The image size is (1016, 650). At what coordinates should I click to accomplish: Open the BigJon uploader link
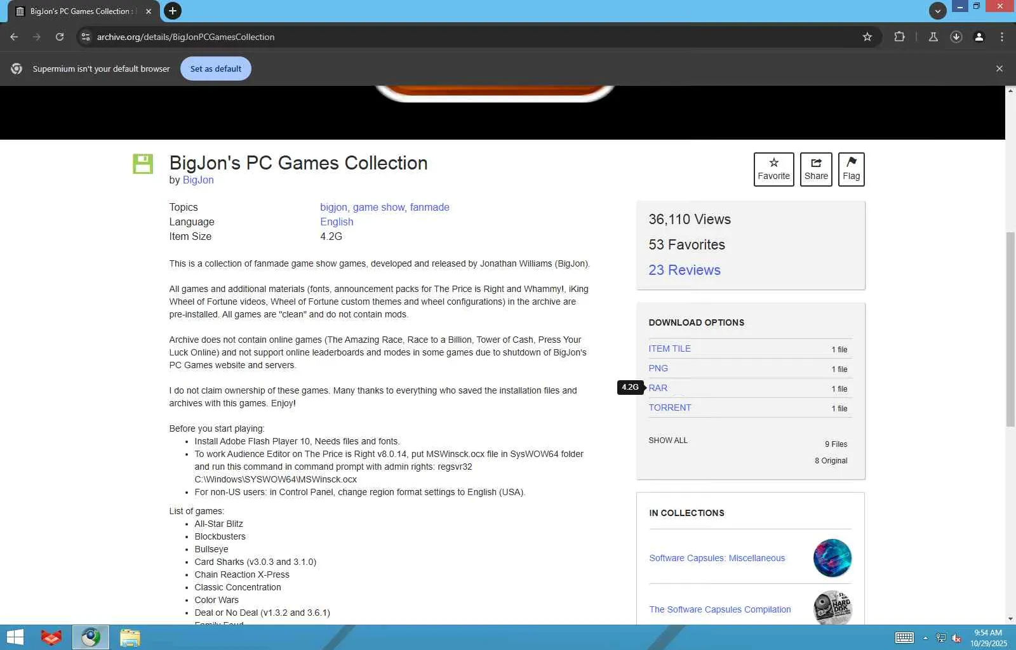198,180
